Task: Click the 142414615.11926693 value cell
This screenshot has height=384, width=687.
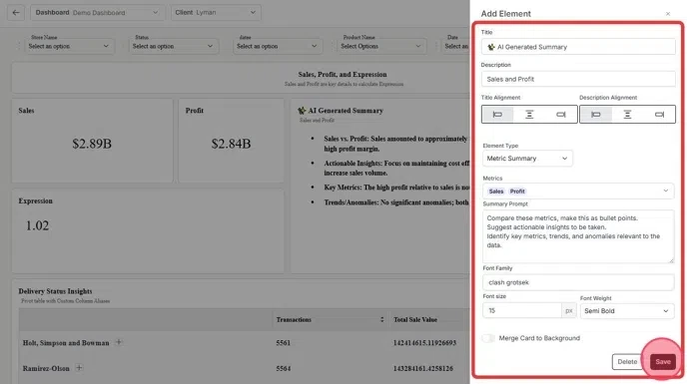Action: pyautogui.click(x=424, y=343)
